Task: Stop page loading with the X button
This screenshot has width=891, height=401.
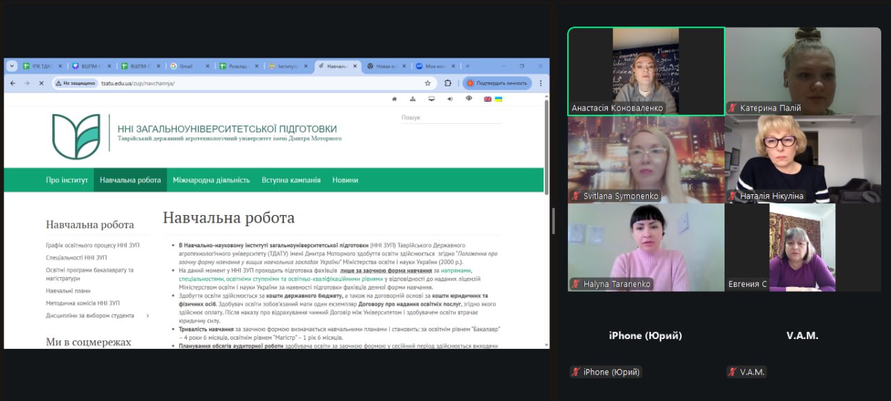Action: (x=41, y=83)
